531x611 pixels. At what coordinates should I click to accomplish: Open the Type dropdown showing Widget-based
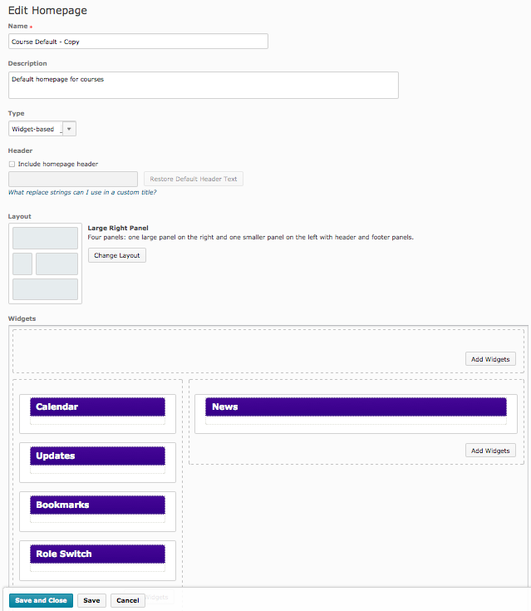[42, 129]
